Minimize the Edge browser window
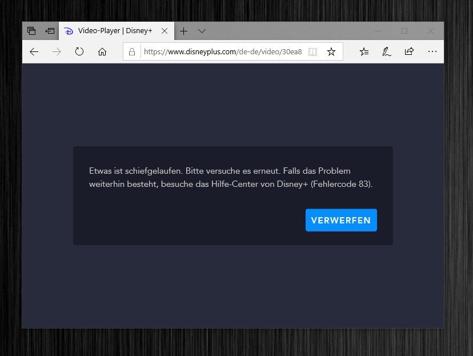473x356 pixels. (378, 31)
